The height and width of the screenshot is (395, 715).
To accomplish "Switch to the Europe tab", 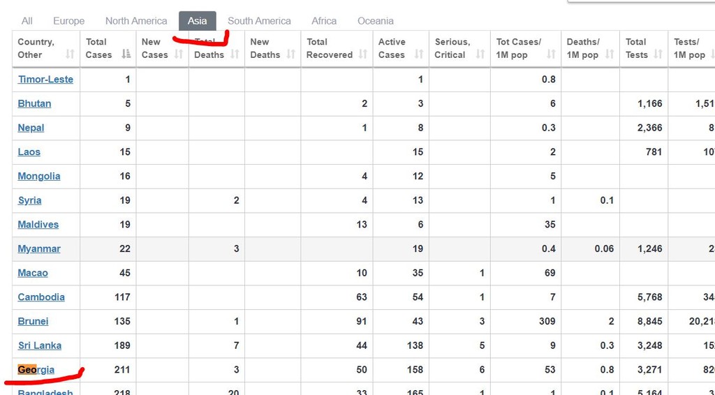I will click(69, 21).
